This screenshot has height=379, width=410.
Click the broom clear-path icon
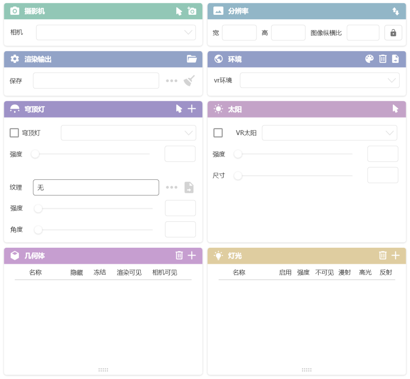[189, 81]
